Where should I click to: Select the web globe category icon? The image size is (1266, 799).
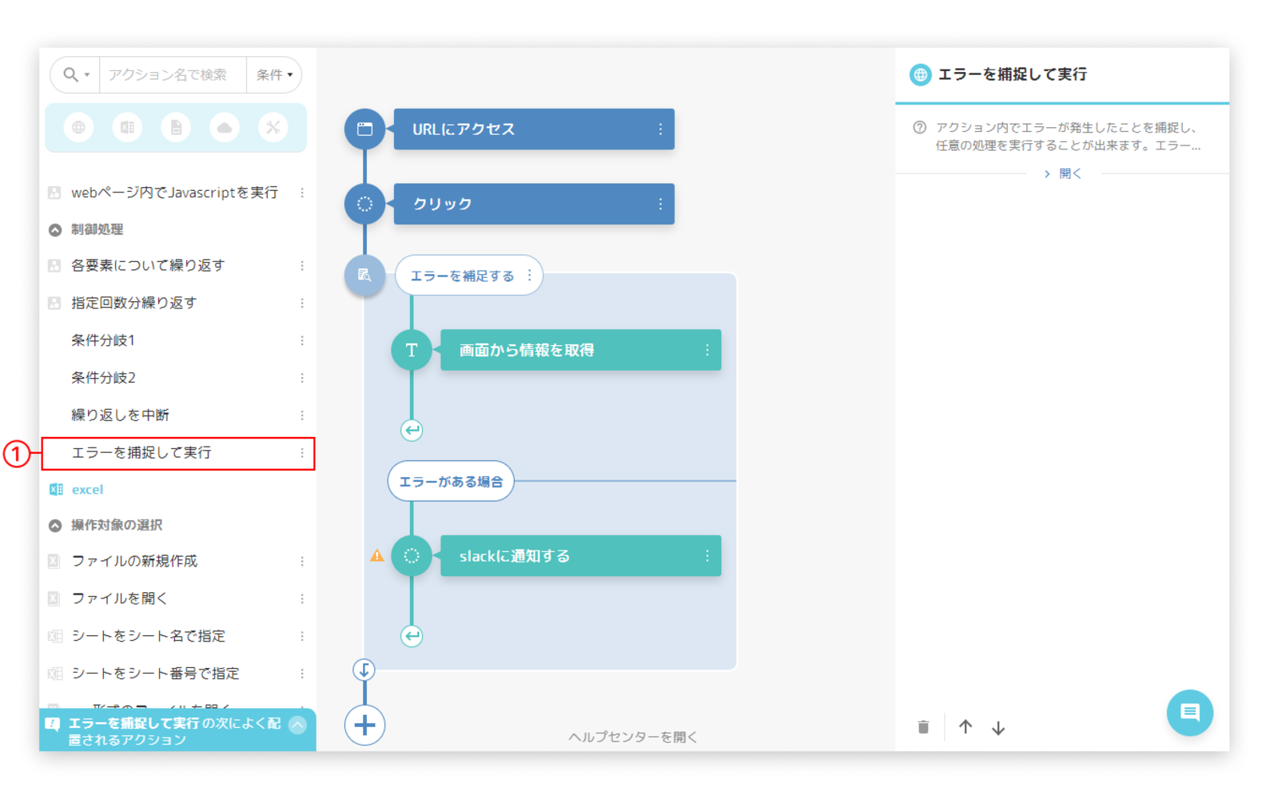[x=78, y=127]
